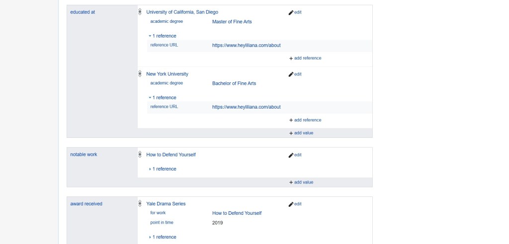Edit the notable work How to Defend Yourself statement
The width and height of the screenshot is (509, 244).
coord(295,155)
